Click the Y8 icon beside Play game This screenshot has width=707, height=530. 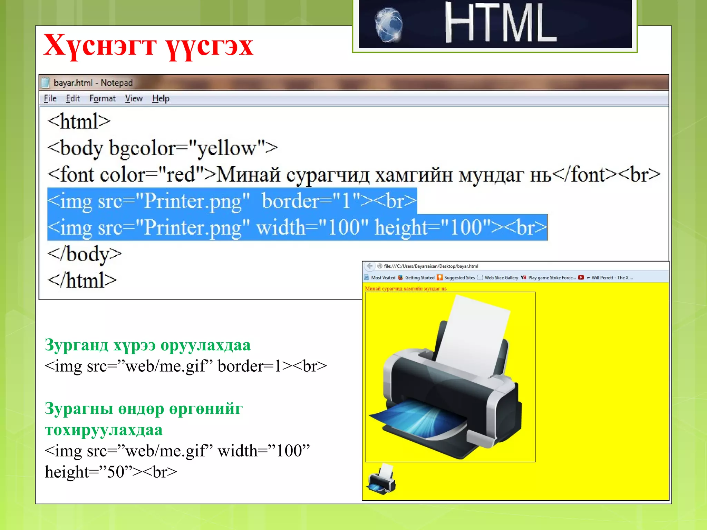tap(523, 277)
